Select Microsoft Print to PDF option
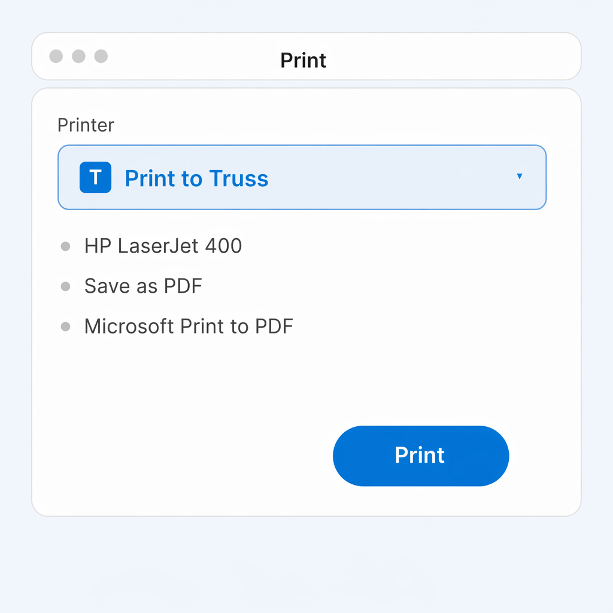613x613 pixels. (189, 326)
